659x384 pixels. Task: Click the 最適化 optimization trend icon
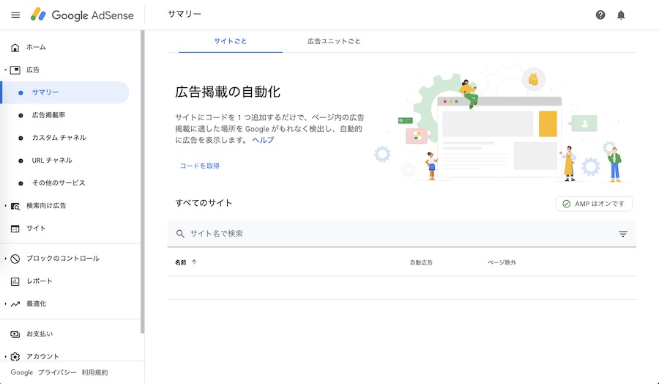tap(15, 303)
